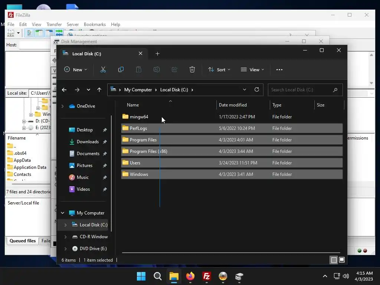Open FileZilla Site Manager toolbar icon
Image resolution: width=380 pixels, height=285 pixels.
tap(11, 33)
